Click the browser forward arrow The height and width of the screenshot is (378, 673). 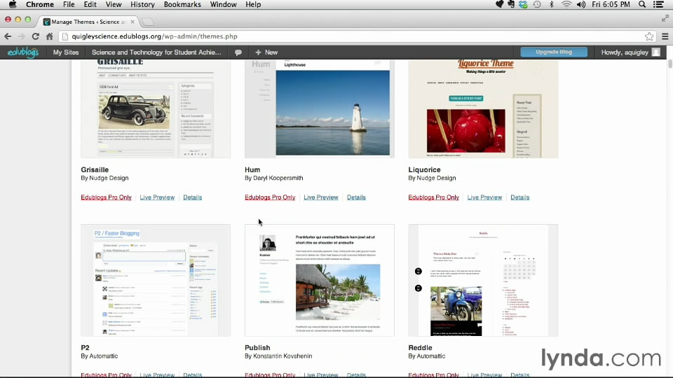(22, 36)
